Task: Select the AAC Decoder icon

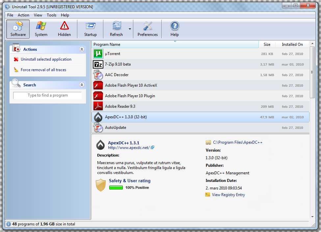Action: (x=98, y=75)
